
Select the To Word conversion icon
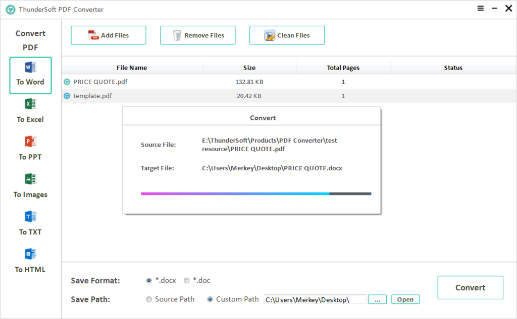tap(30, 68)
